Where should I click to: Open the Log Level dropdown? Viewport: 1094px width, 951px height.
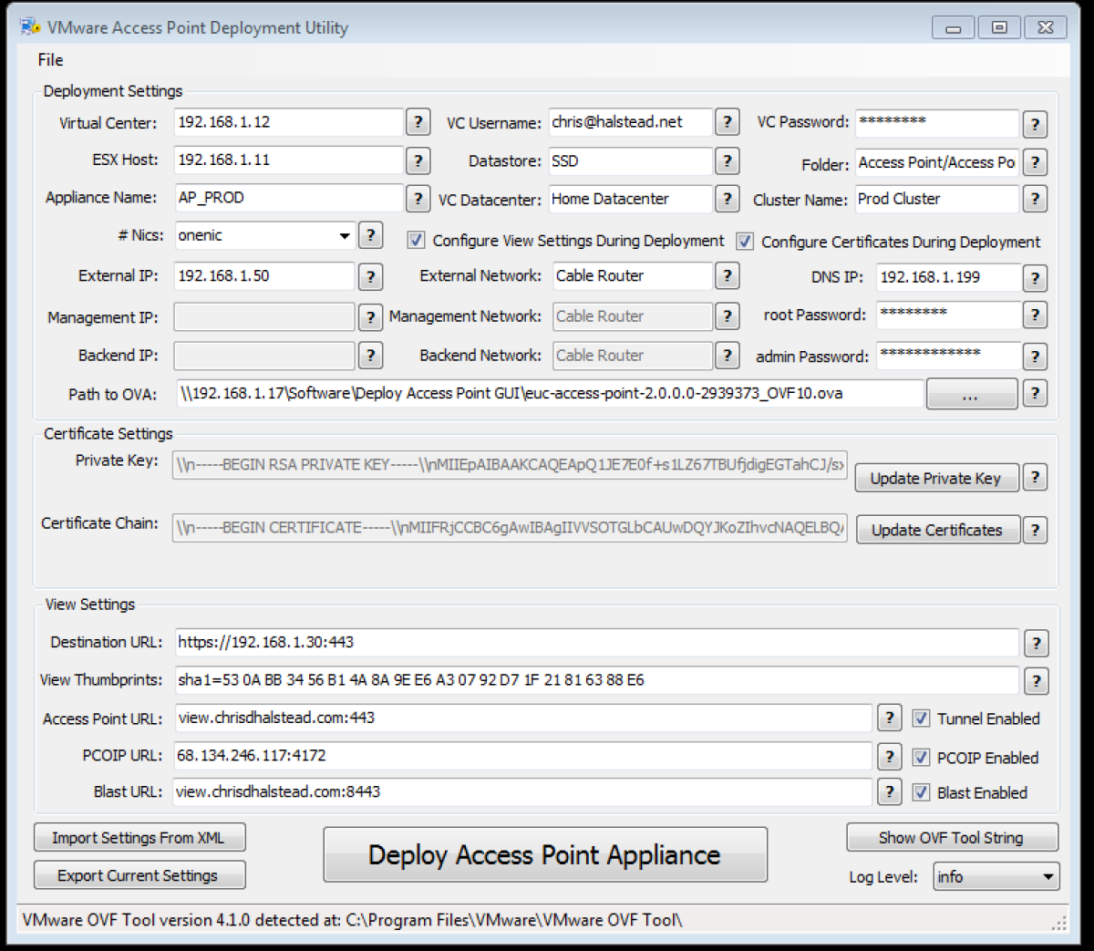click(x=1048, y=877)
